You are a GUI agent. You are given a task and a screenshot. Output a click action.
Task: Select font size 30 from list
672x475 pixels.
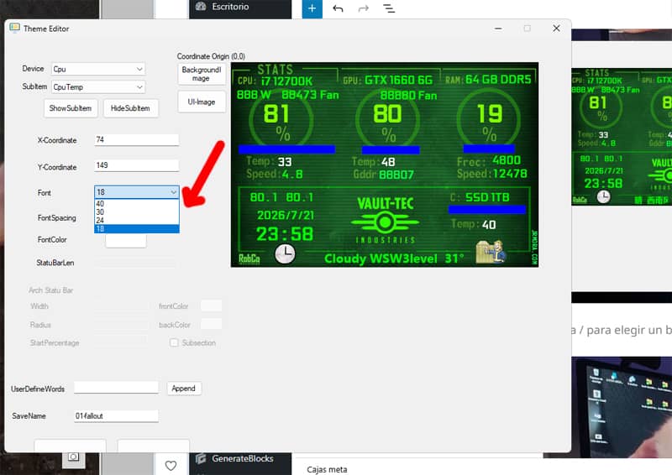(x=136, y=212)
